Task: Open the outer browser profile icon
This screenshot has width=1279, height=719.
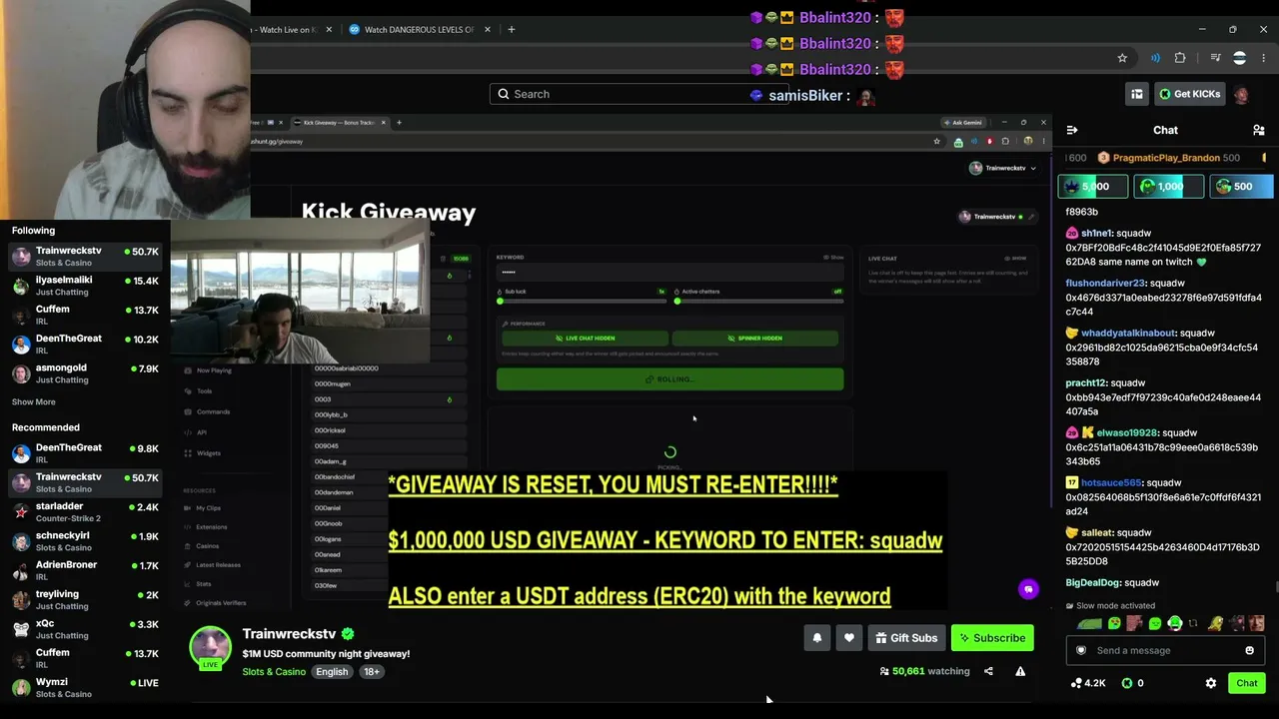Action: 1239,58
